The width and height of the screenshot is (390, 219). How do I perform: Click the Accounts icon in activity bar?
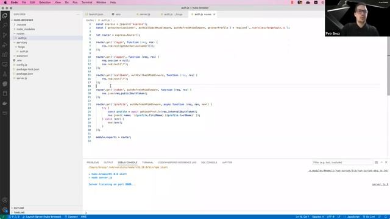coord(5,200)
